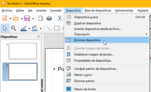Open the Ver menu
Image resolution: width=151 pixels, height=92 pixels.
(x=30, y=10)
